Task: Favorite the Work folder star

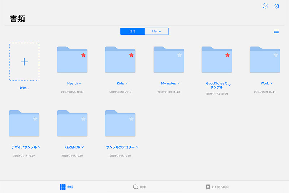Action: (276, 55)
